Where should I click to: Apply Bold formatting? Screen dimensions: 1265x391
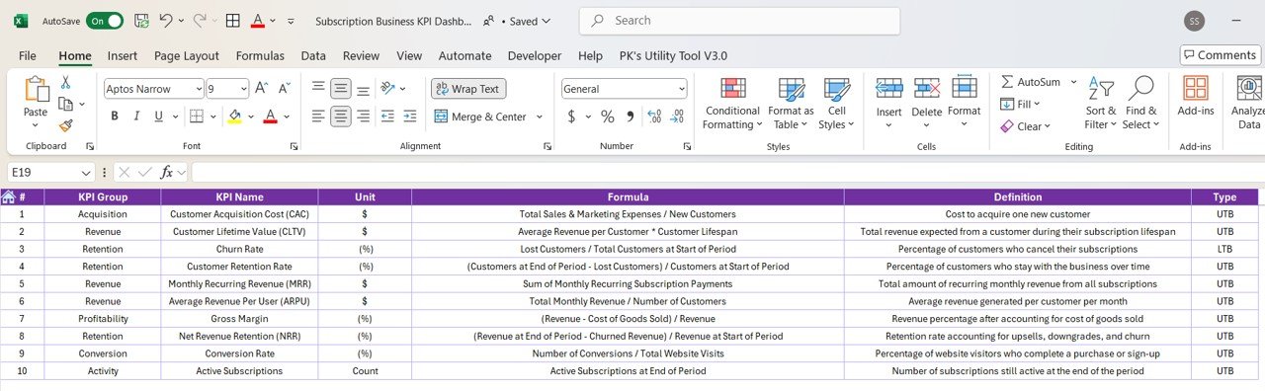click(x=115, y=117)
